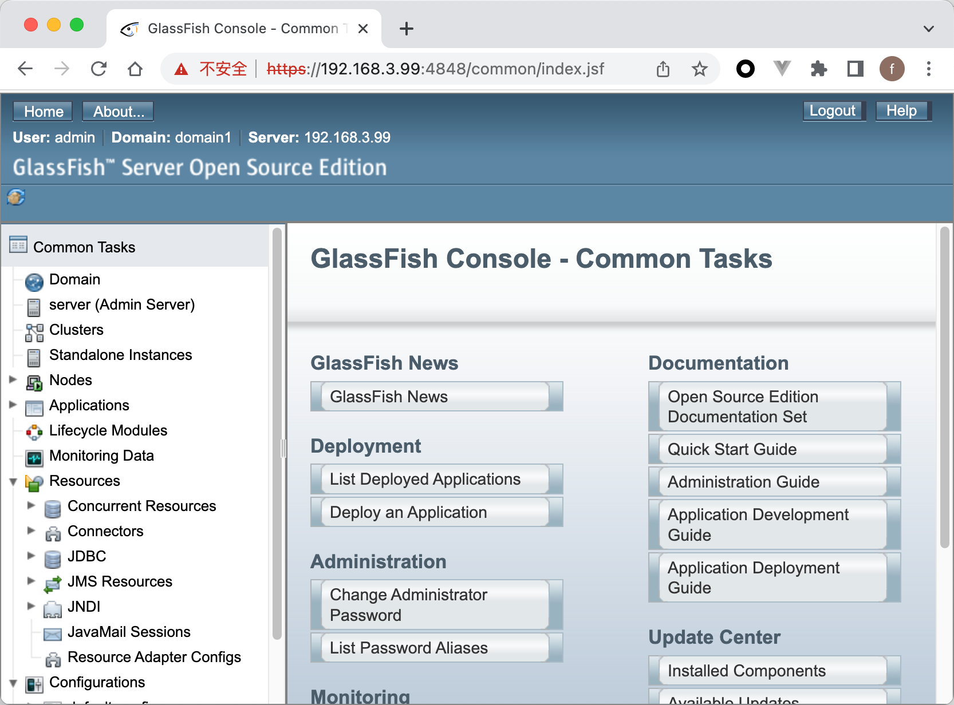Image resolution: width=954 pixels, height=705 pixels.
Task: Collapse the Resources tree node
Action: [13, 482]
